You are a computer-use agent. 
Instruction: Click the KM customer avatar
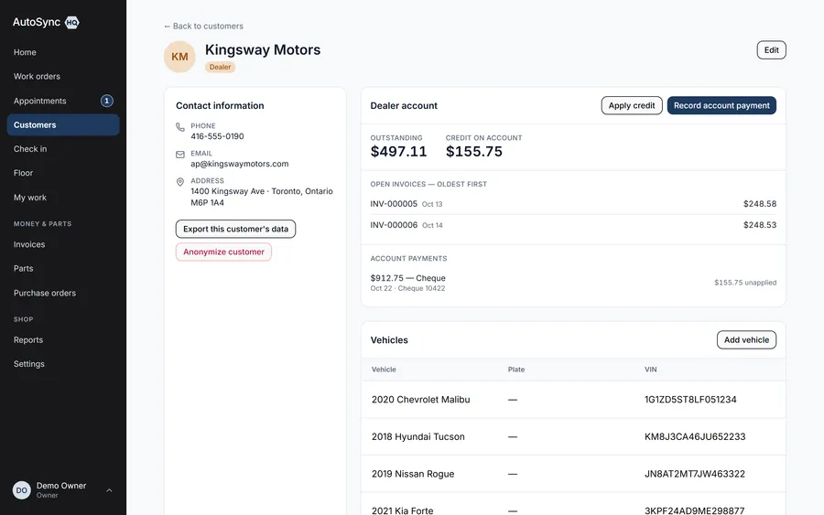[x=179, y=57]
